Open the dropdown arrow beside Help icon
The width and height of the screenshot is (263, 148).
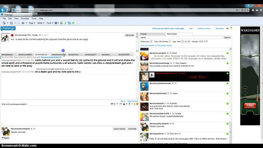point(58,23)
